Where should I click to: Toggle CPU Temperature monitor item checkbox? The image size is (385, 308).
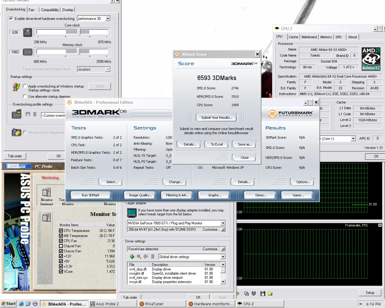click(x=61, y=231)
